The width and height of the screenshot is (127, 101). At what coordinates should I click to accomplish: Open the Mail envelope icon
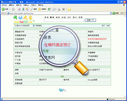(x=54, y=9)
